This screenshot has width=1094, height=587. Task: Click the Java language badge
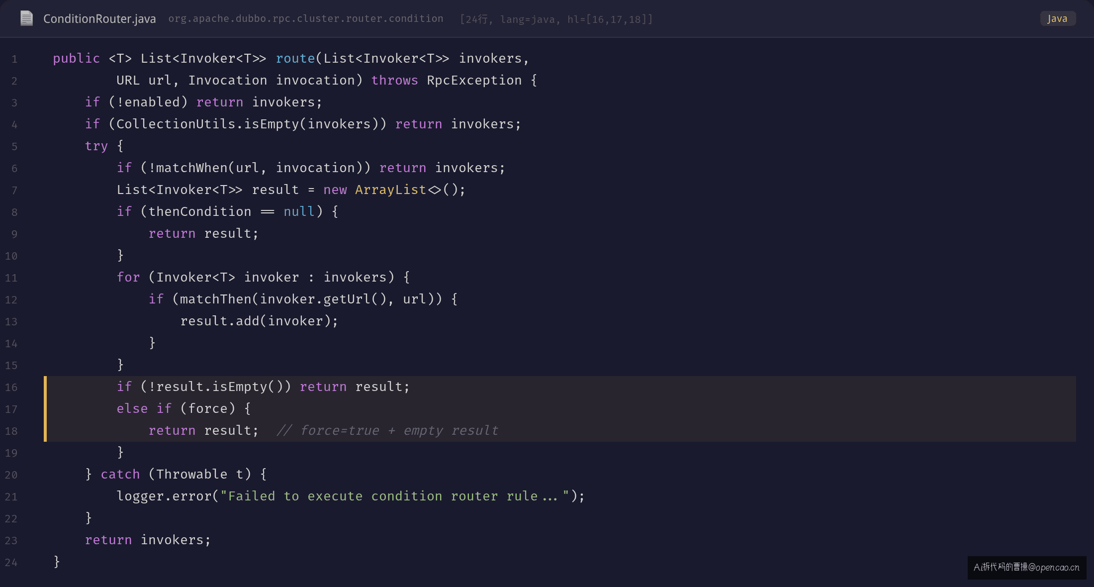[x=1057, y=18]
